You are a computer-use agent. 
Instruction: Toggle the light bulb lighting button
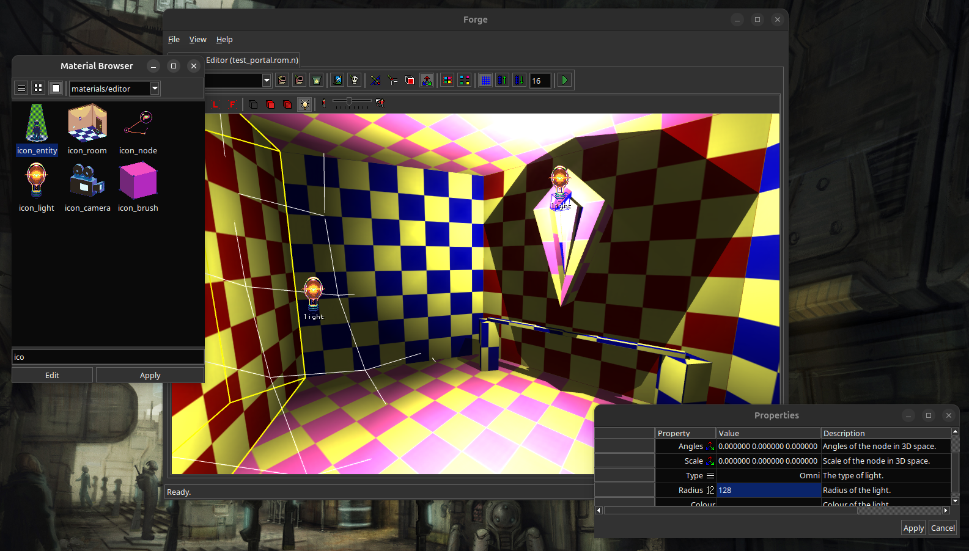coord(304,104)
